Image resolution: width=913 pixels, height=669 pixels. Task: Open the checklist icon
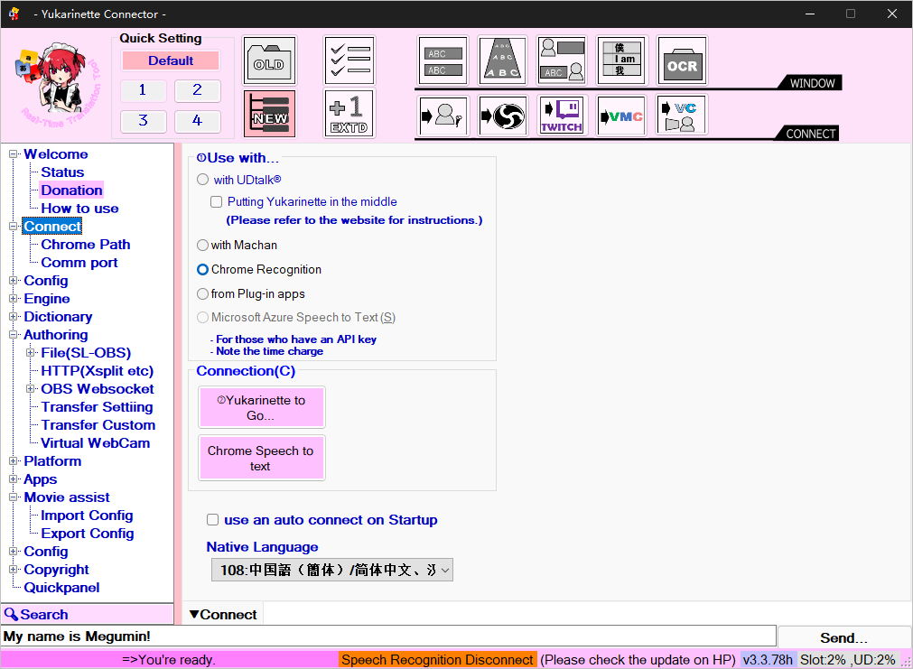point(349,60)
